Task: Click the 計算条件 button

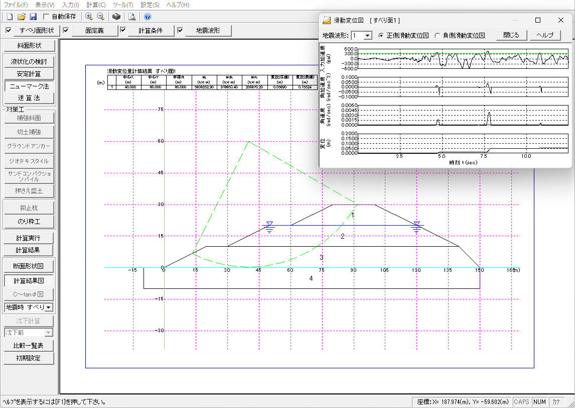Action: click(151, 31)
